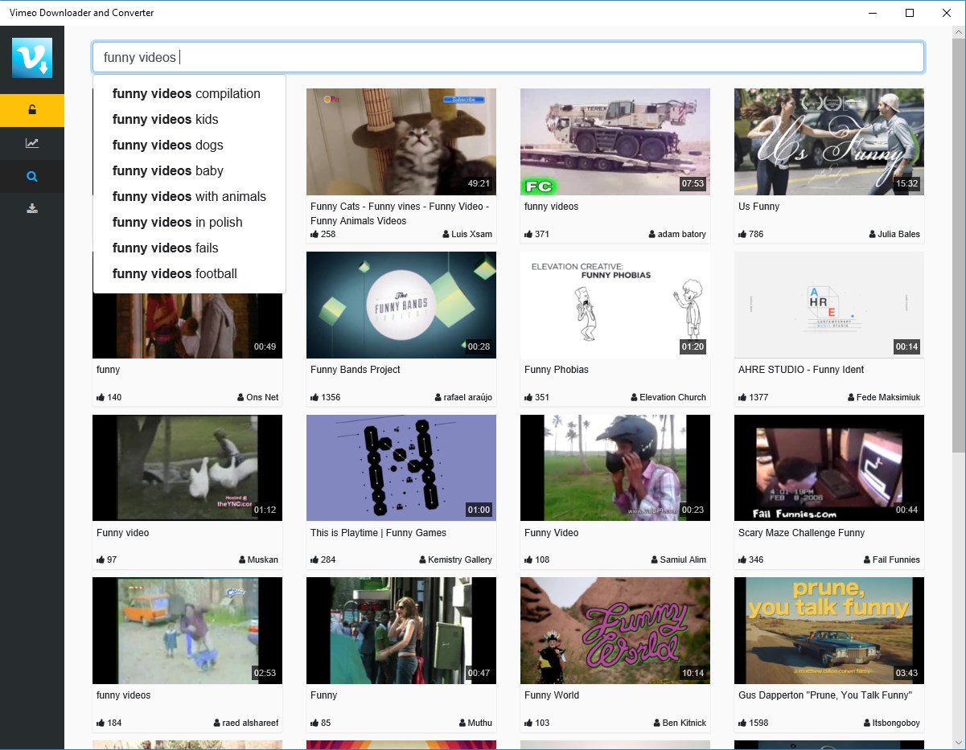Viewport: 966px width, 750px height.
Task: Click the Gus Dapperton video title
Action: tap(825, 695)
